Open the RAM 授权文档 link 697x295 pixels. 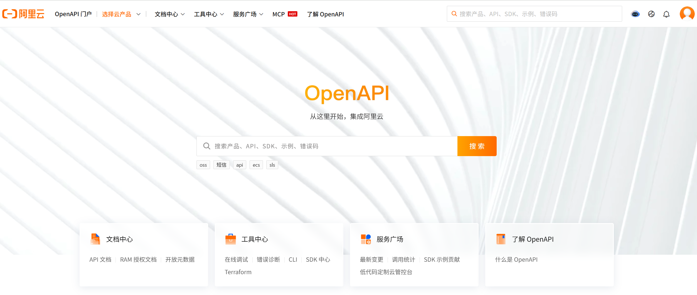click(x=138, y=259)
